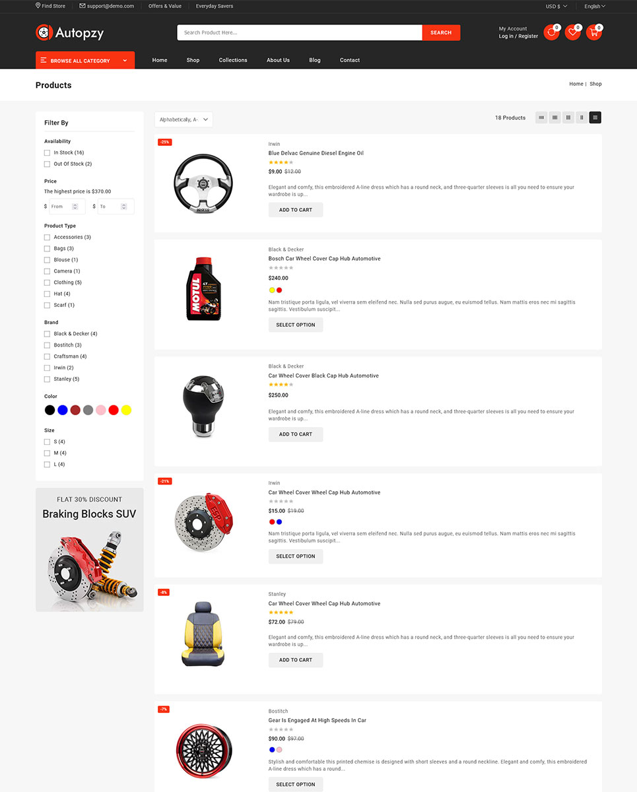Screen dimensions: 637x792
Task: Click the orange Search button
Action: pos(441,32)
